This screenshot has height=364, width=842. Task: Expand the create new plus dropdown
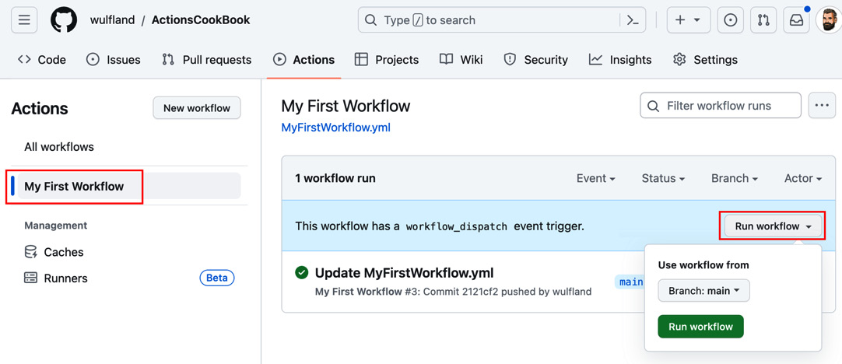tap(689, 20)
